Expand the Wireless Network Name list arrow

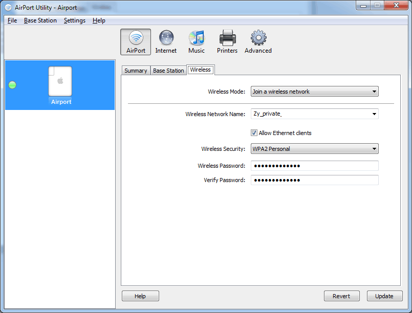point(374,114)
